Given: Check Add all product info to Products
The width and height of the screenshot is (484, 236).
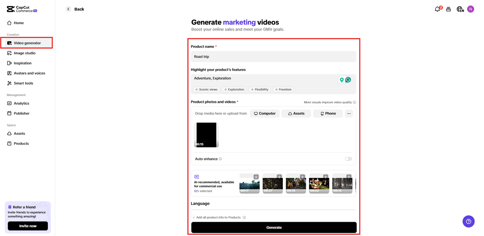Looking at the screenshot, I should (194, 218).
